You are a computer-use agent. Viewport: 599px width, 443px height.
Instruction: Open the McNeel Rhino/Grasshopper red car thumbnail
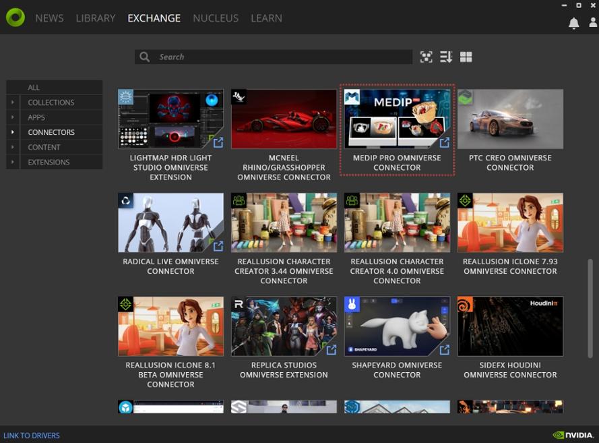click(284, 119)
